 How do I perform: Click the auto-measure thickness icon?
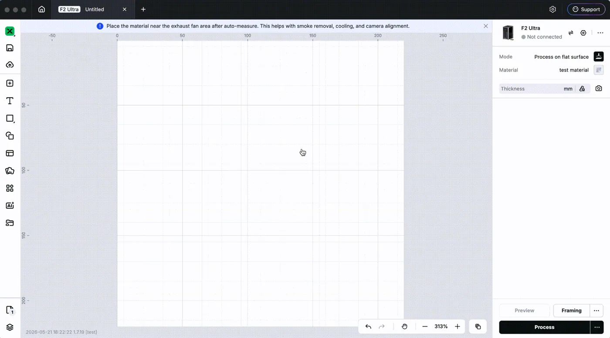click(x=582, y=88)
